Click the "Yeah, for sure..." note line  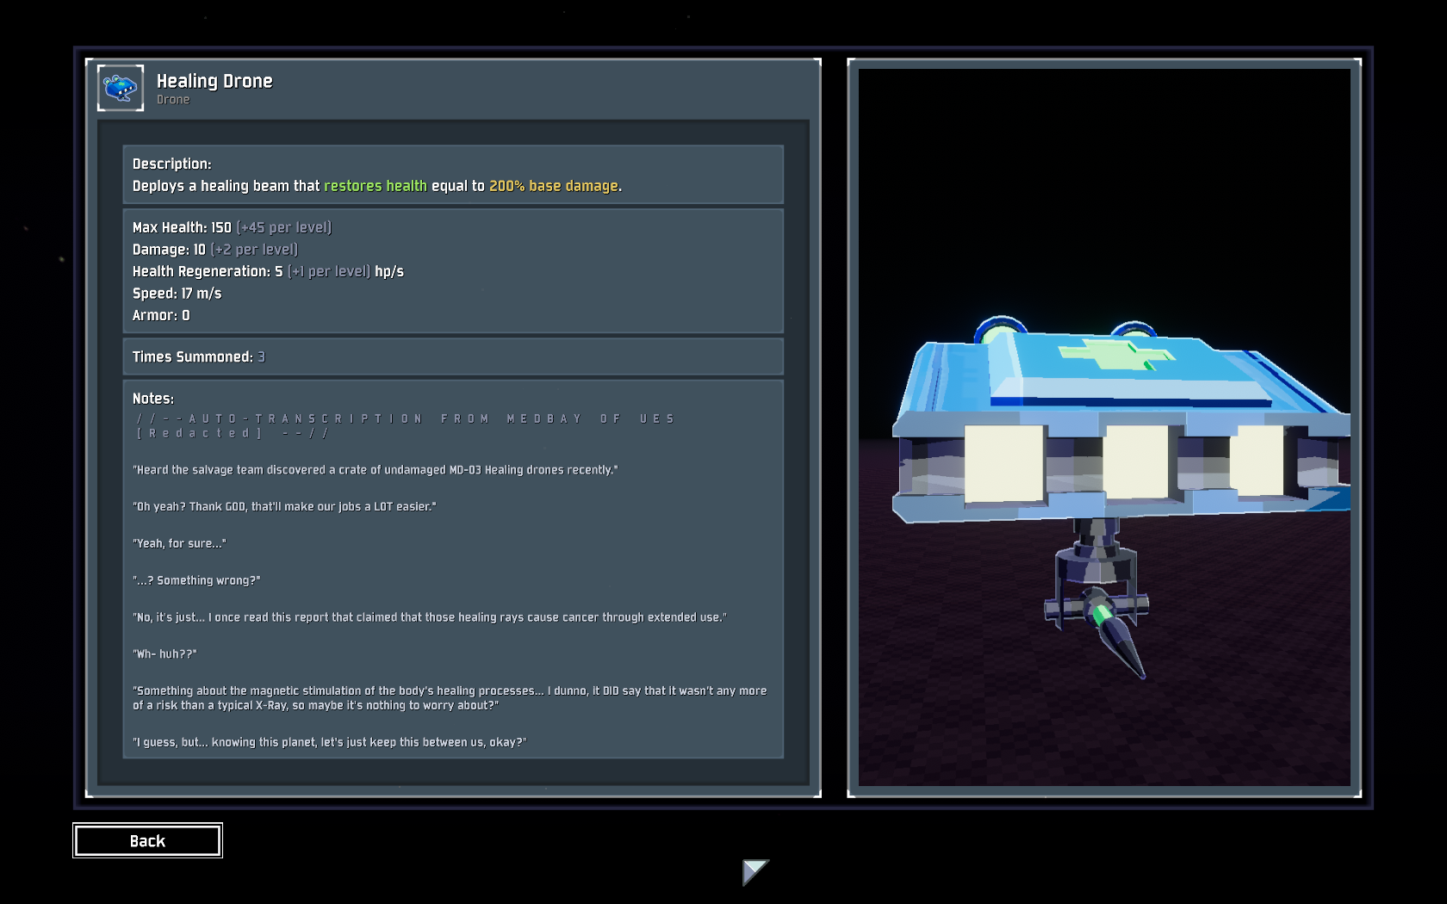(x=179, y=544)
